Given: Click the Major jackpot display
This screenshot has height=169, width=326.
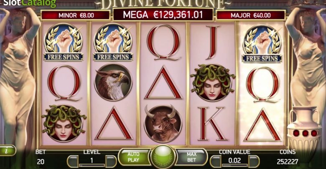Looking at the screenshot, I should (251, 15).
